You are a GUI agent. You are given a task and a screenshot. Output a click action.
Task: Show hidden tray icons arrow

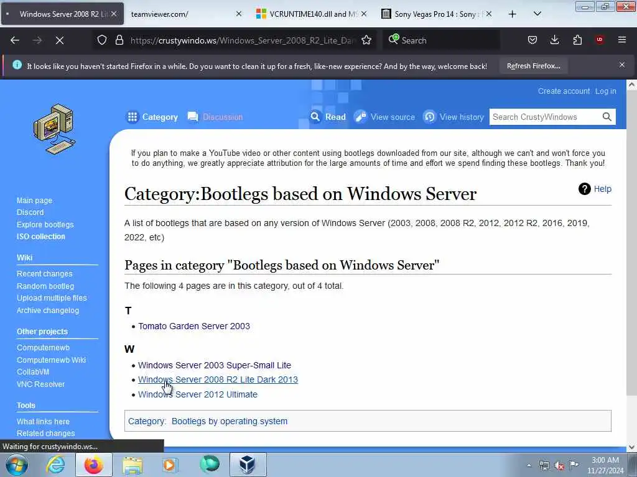click(x=529, y=465)
